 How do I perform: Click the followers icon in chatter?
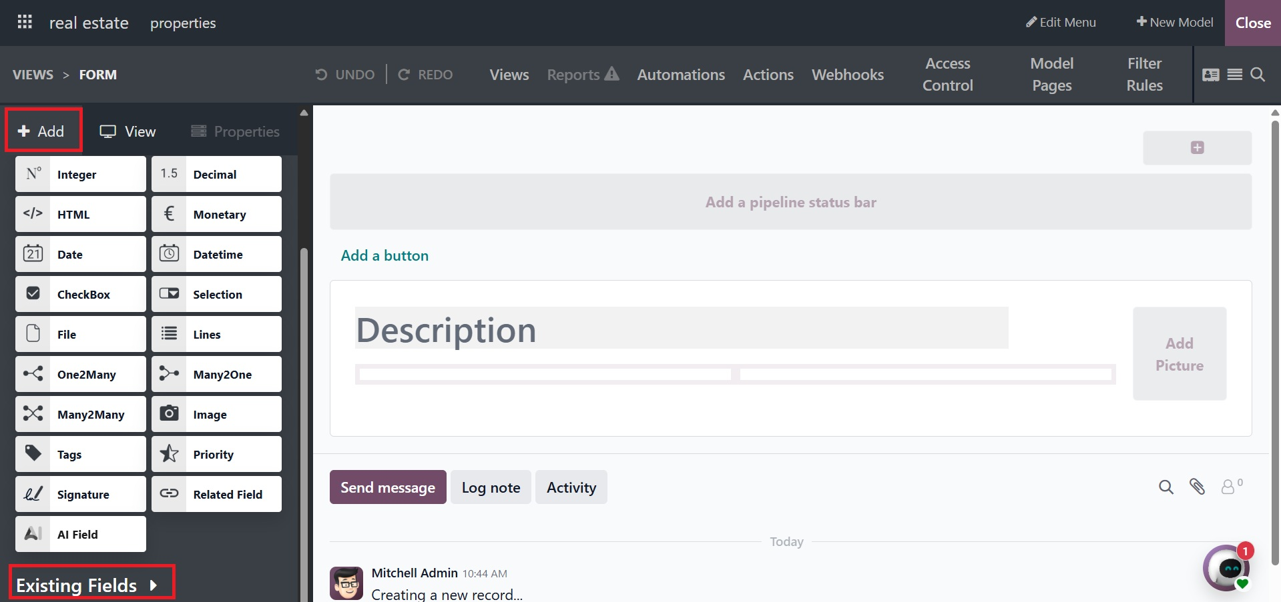click(x=1230, y=487)
